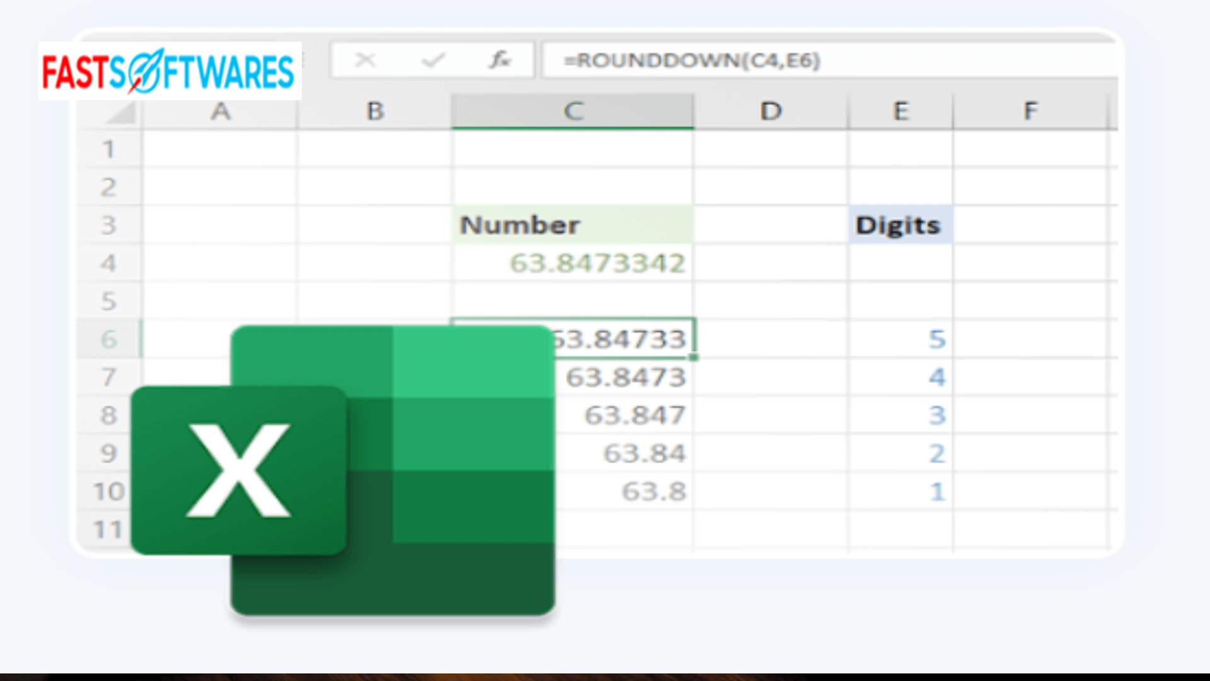Select row 11 header
This screenshot has width=1210, height=681.
click(x=108, y=529)
